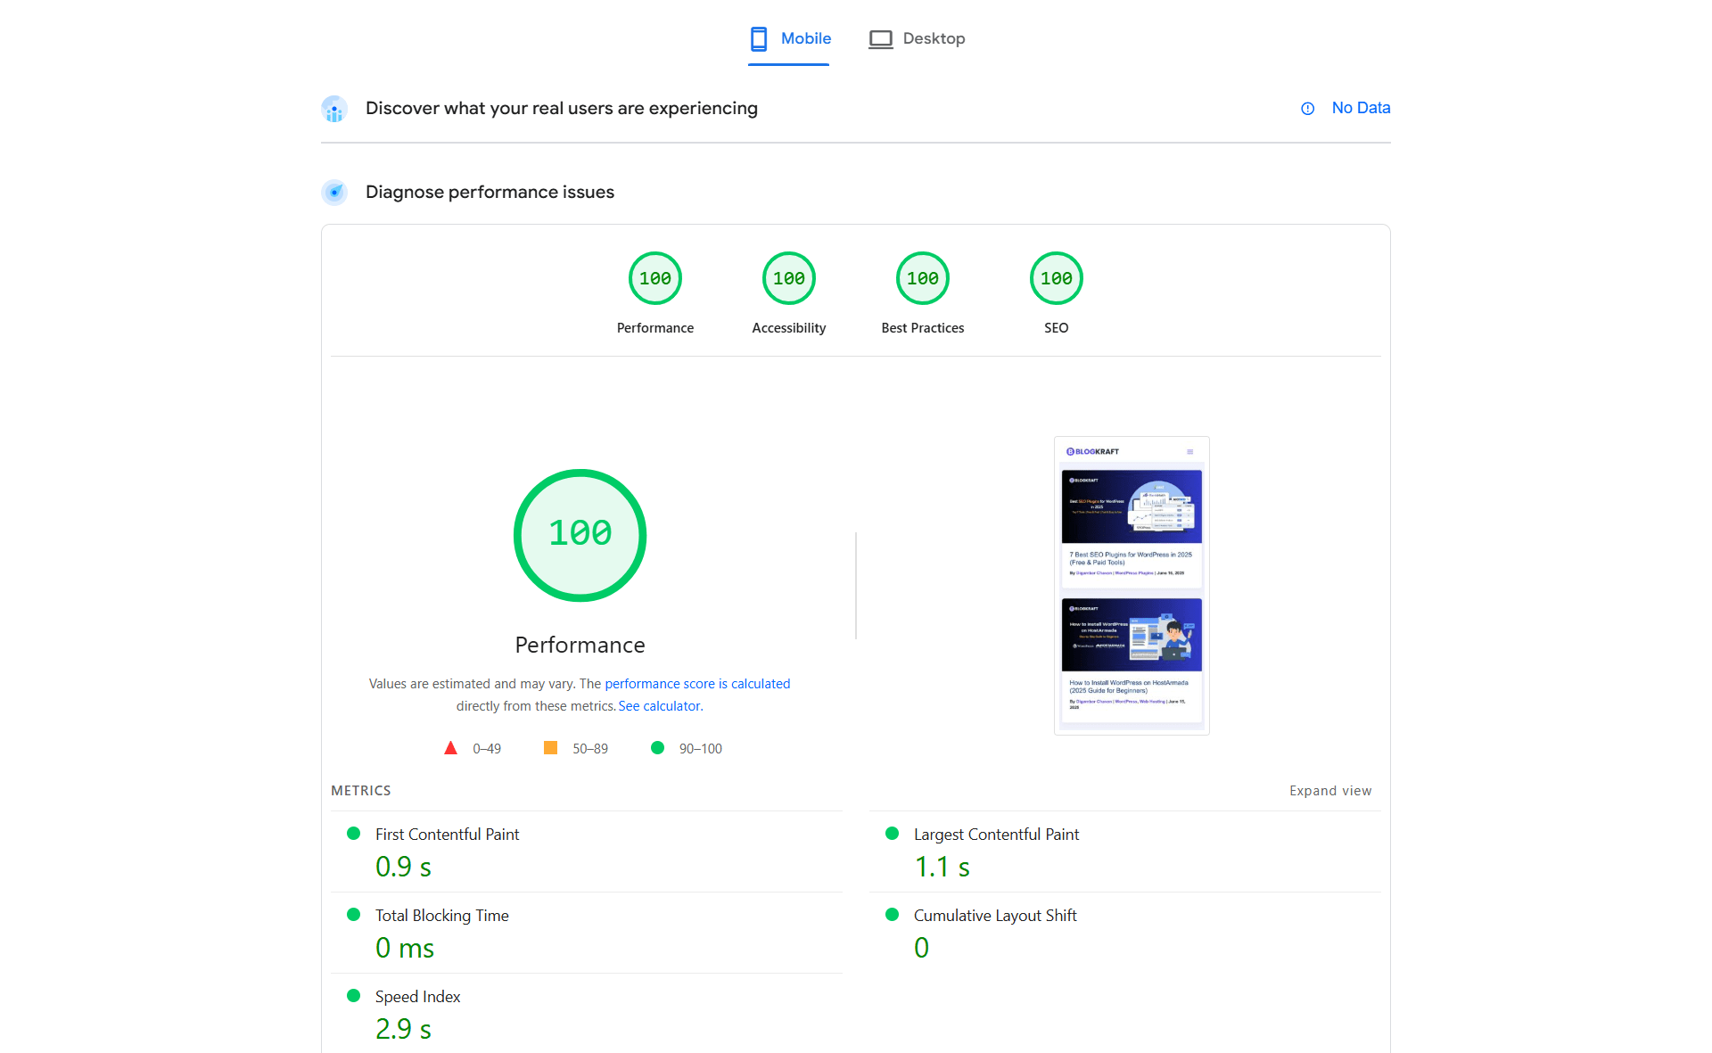Click the info icon next to No Data

pos(1307,108)
